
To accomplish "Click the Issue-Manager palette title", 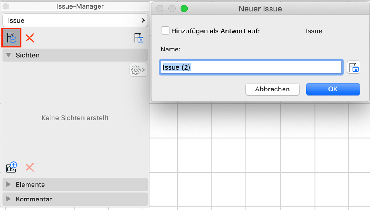I will pos(80,6).
